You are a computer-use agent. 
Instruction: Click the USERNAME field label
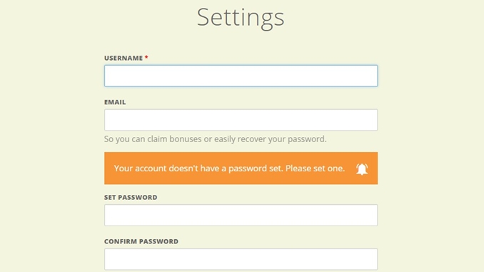123,58
